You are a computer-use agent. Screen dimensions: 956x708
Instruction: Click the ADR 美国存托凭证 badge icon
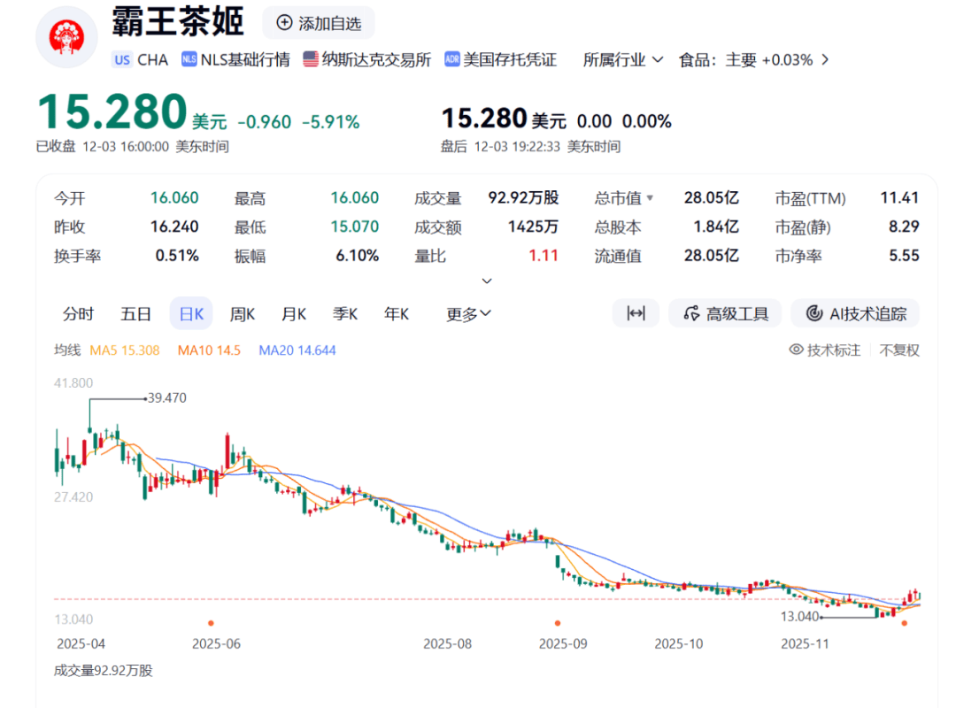pos(452,59)
